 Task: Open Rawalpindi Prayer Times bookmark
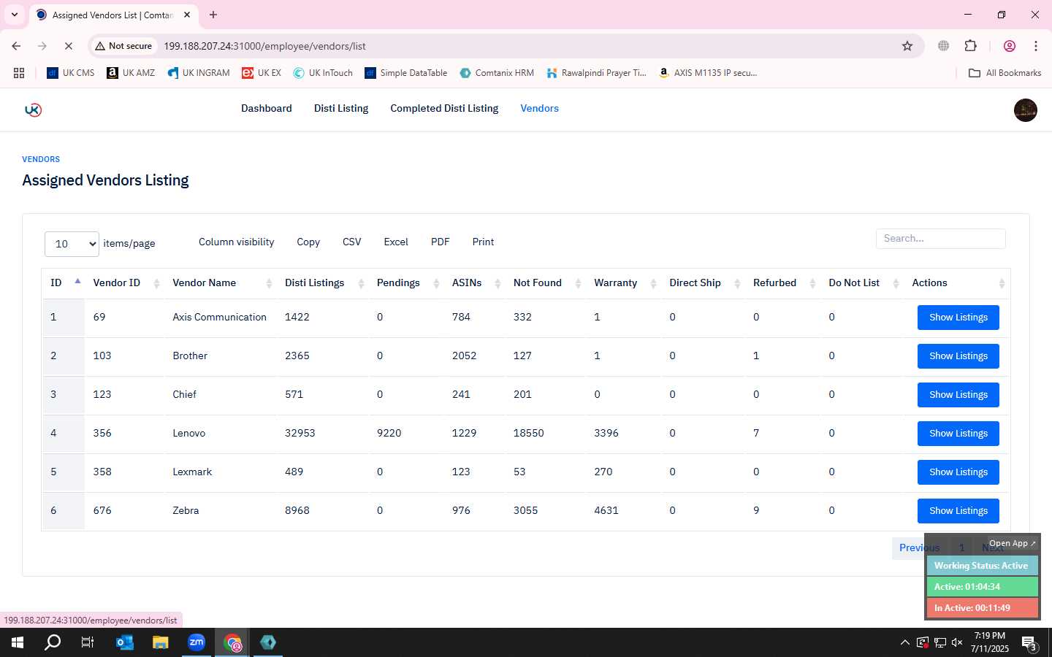[x=596, y=73]
